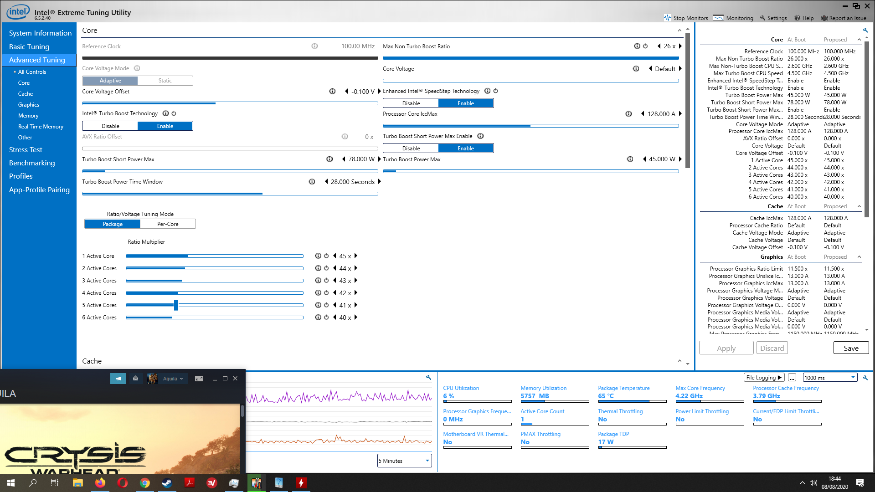Click the Turbo Boost Power Time Window slider

[x=230, y=194]
